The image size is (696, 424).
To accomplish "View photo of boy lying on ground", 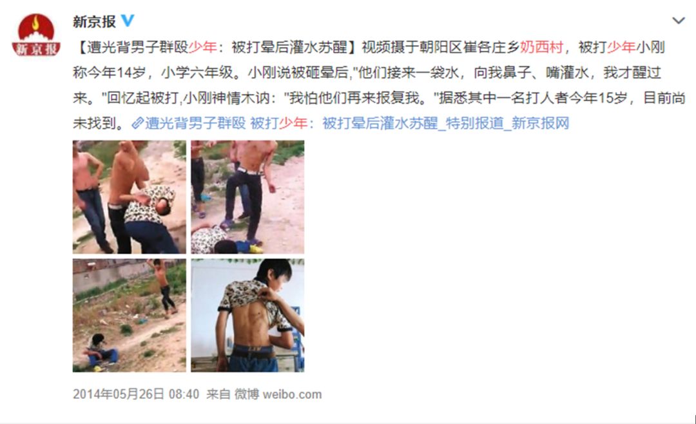I will [247, 197].
